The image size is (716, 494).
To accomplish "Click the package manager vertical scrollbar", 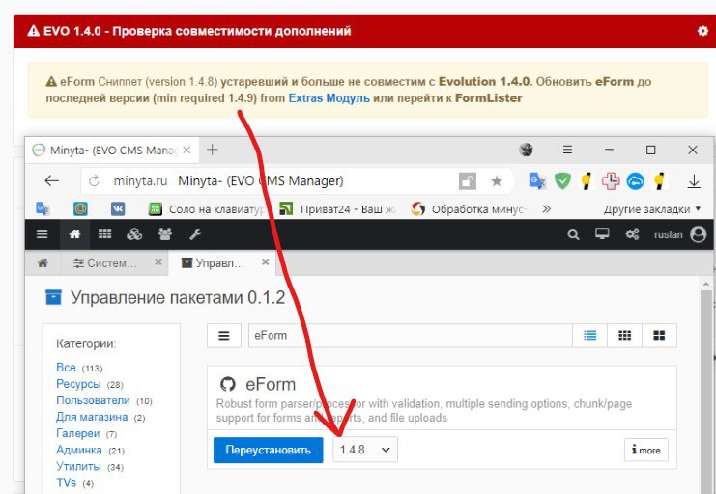I will (x=706, y=393).
